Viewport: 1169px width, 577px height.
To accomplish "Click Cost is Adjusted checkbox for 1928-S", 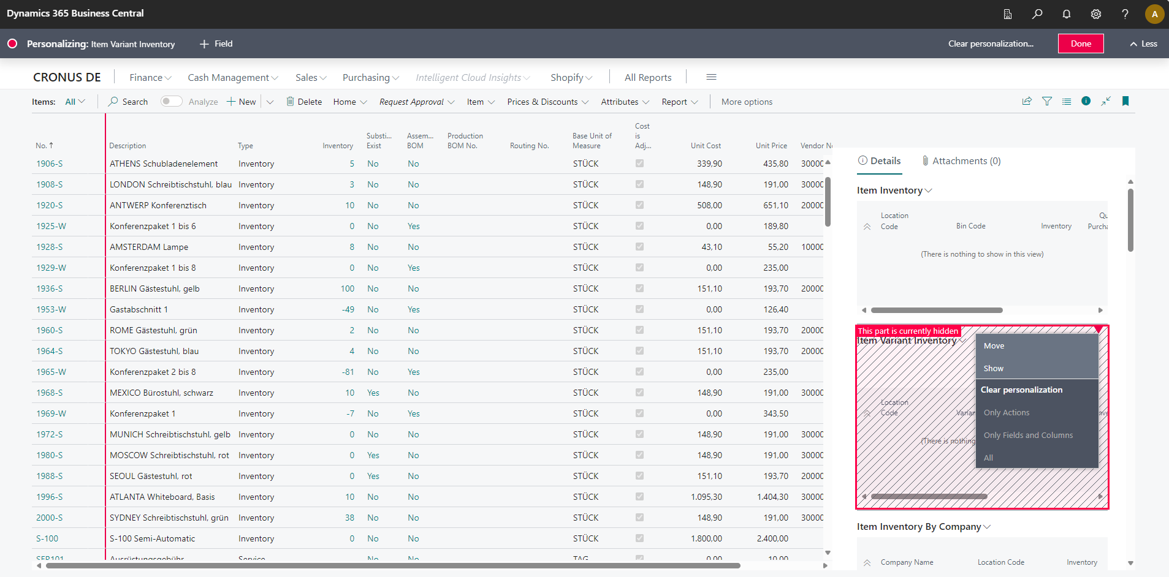I will (x=639, y=247).
